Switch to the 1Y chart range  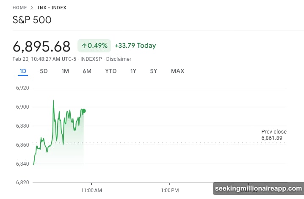133,71
